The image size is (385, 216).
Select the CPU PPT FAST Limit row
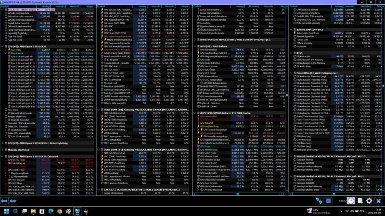144,73
